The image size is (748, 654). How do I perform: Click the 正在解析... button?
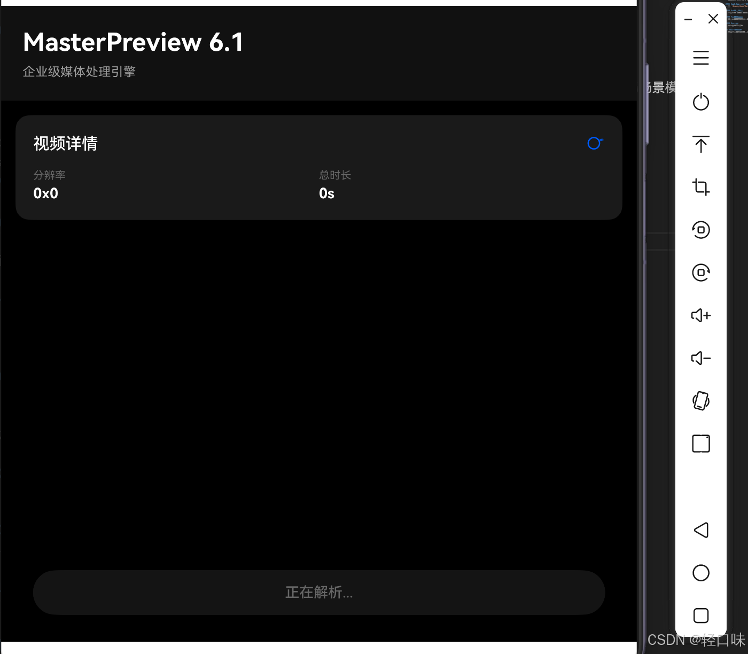pyautogui.click(x=319, y=593)
